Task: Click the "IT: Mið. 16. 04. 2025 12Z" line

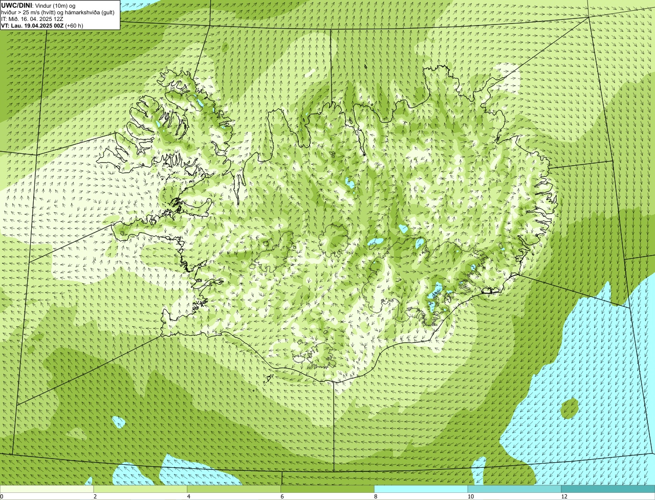Action: (x=32, y=19)
